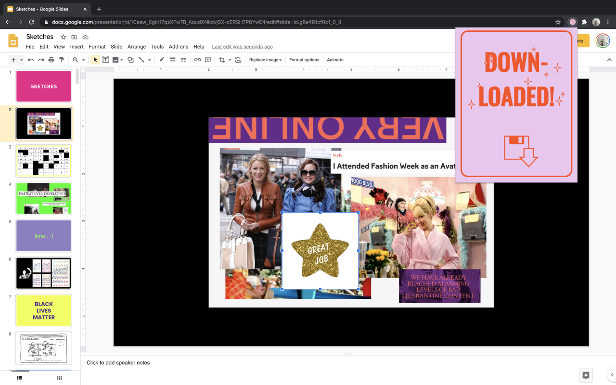The width and height of the screenshot is (616, 385).
Task: Click the 'Last edit was seconds ago' link
Action: [242, 46]
